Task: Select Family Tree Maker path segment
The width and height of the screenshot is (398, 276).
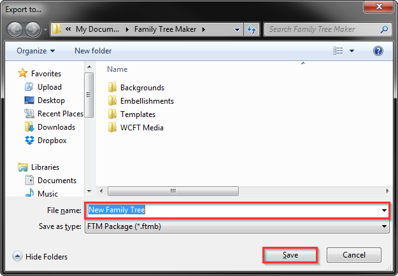Action: pos(165,29)
